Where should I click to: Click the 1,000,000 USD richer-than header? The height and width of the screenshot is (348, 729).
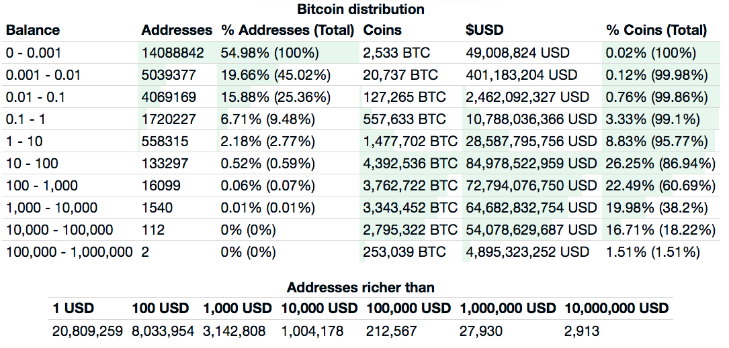click(x=508, y=308)
